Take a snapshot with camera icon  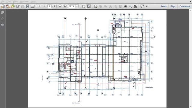tap(125, 6)
